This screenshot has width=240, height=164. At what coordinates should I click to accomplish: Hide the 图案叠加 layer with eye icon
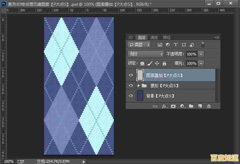point(131,75)
